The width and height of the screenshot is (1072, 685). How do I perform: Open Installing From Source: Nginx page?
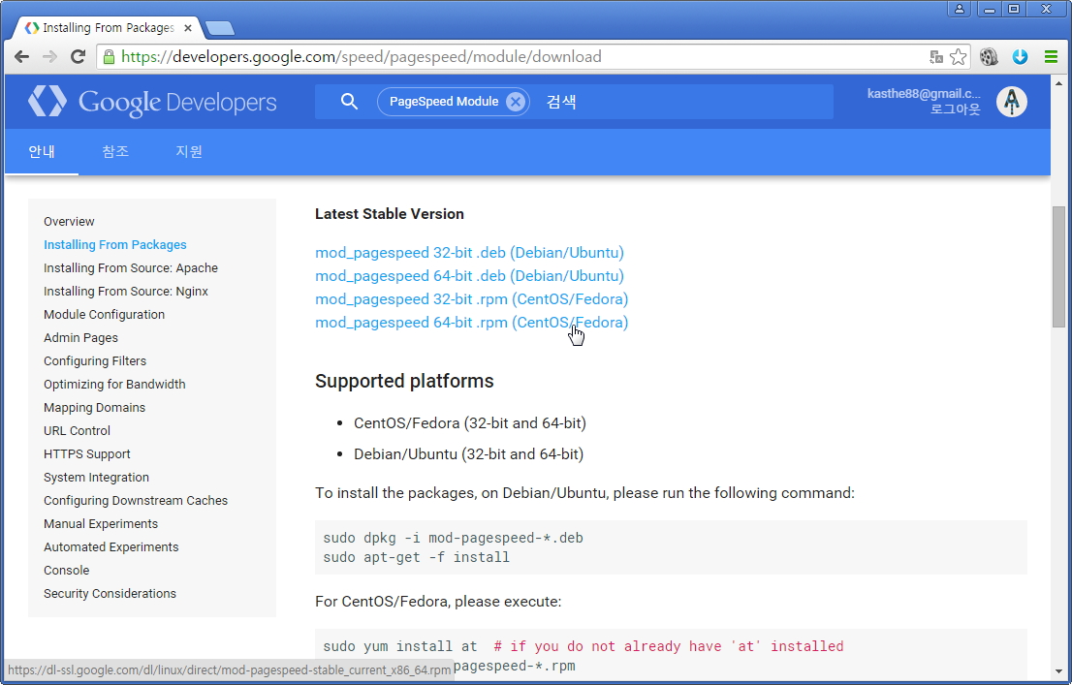tap(126, 292)
